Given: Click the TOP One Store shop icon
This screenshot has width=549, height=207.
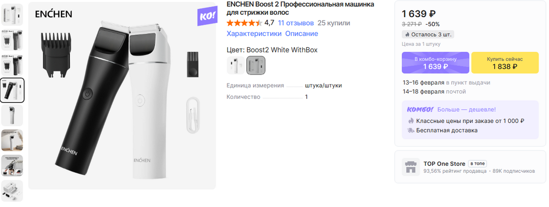Looking at the screenshot, I should tap(411, 167).
